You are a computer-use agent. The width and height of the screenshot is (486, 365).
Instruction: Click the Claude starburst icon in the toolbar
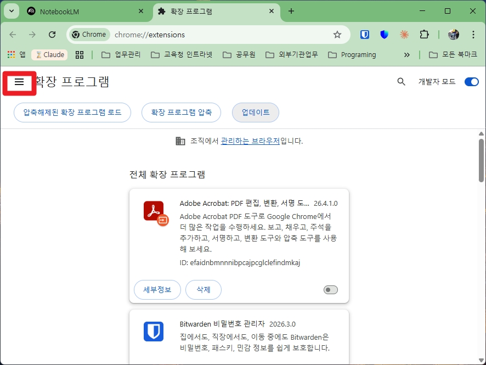tap(404, 34)
